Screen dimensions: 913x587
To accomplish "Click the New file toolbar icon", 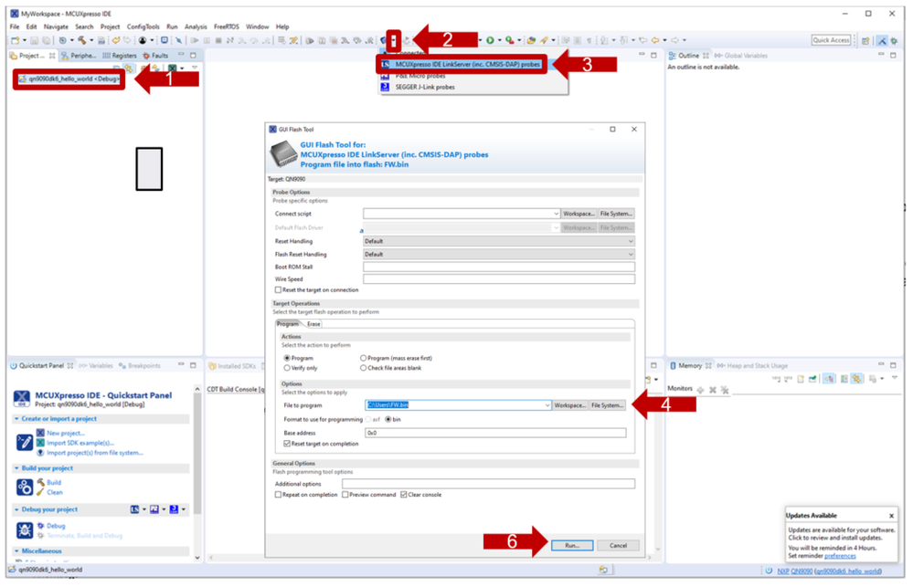I will coord(15,40).
